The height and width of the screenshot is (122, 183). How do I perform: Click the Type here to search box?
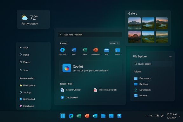click(x=90, y=35)
